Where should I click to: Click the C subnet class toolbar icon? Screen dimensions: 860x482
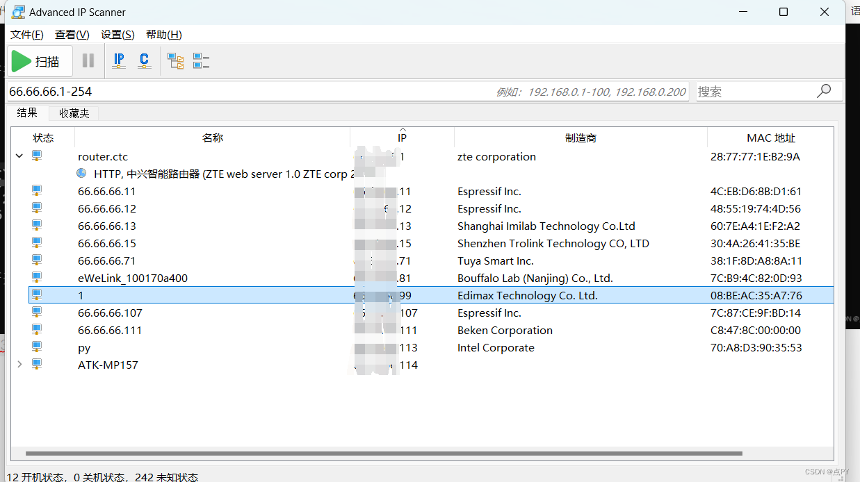(x=144, y=61)
